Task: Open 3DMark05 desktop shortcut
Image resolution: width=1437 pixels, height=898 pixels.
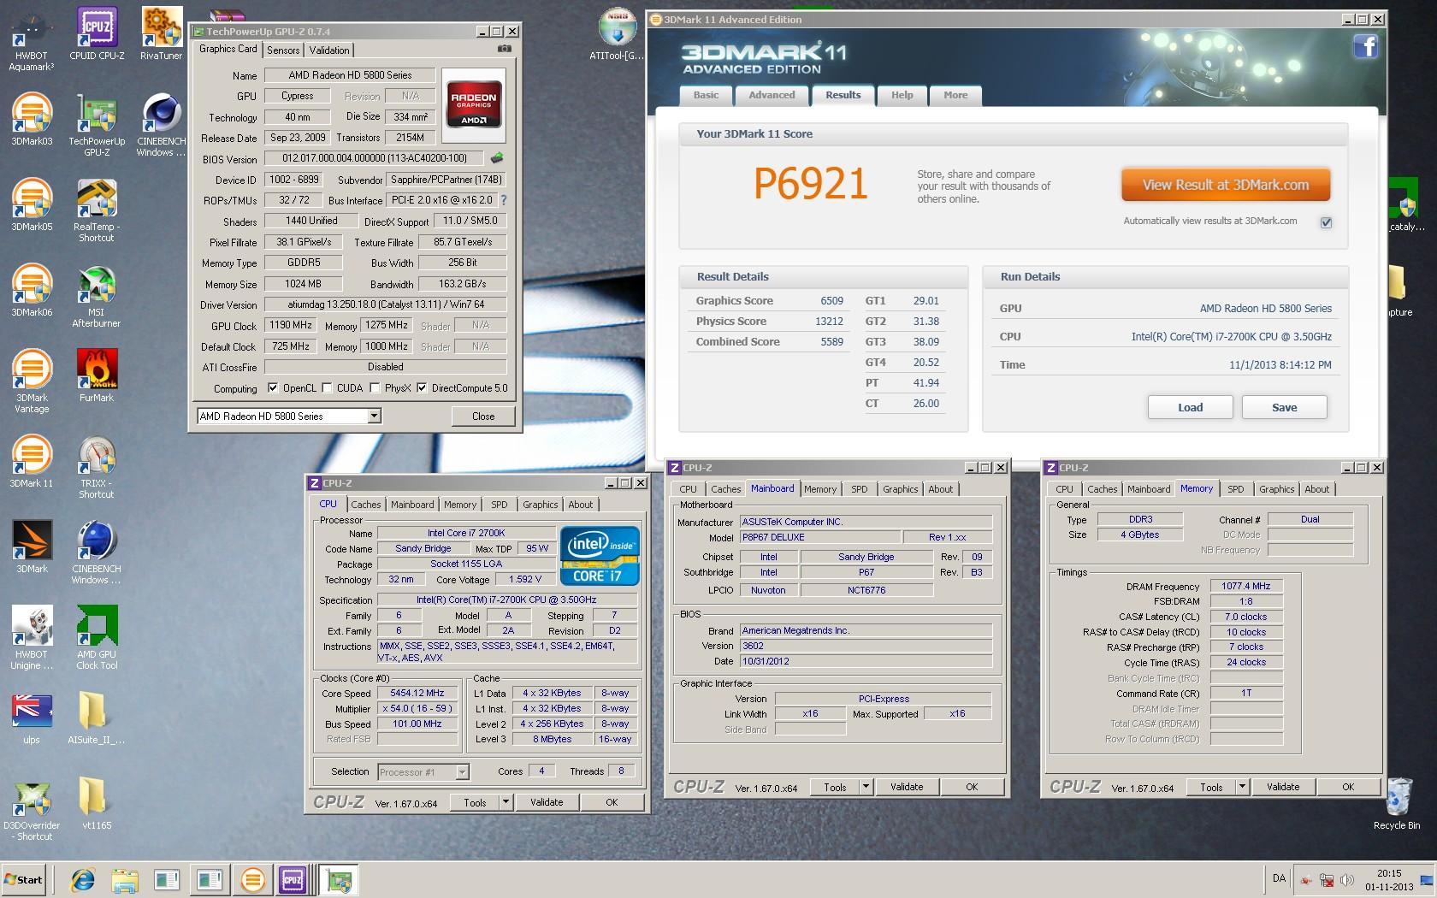Action: [32, 204]
